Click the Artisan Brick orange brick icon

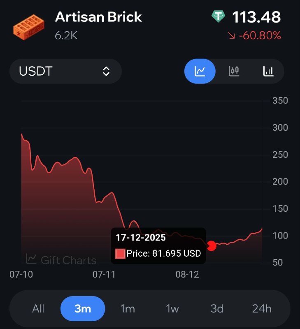coord(29,26)
